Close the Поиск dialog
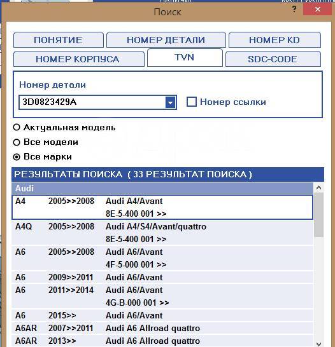 [x=317, y=10]
